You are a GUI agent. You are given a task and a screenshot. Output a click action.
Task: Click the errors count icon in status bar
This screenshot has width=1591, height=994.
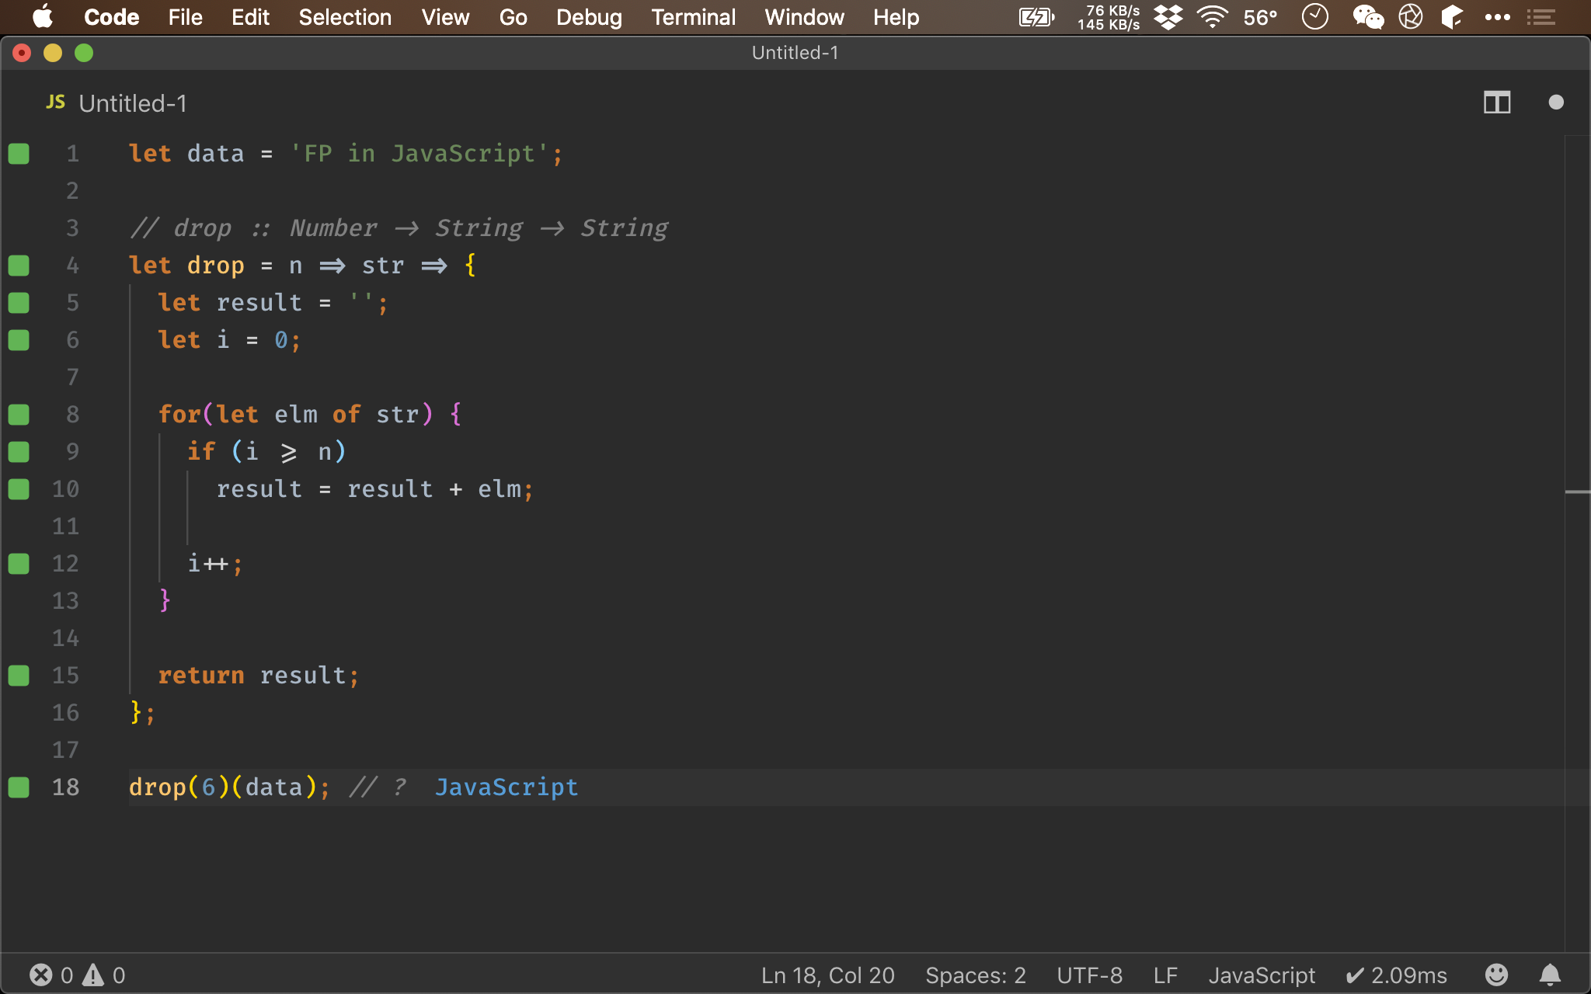click(41, 975)
